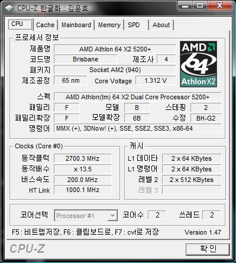Close the CPU-Z window
The width and height of the screenshot is (236, 263).
pos(219,6)
